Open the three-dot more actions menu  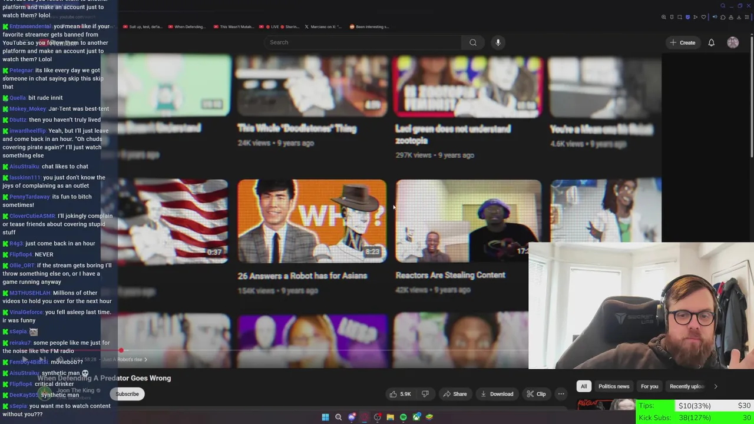(561, 394)
